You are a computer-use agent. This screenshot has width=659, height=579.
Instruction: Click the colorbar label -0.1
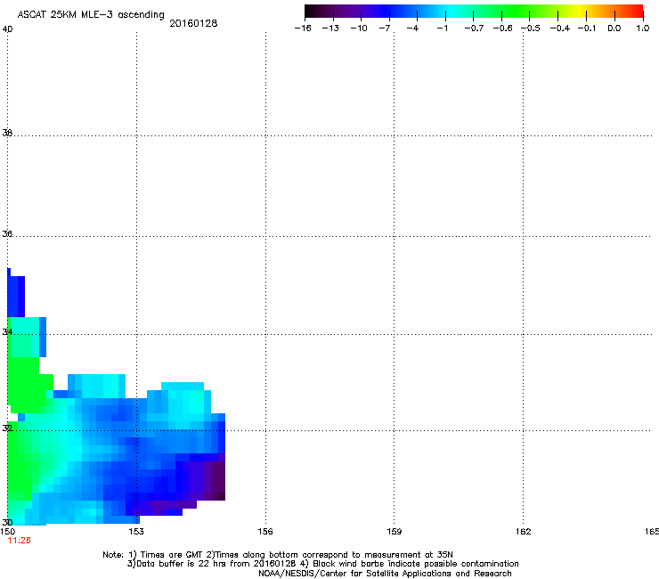click(x=587, y=29)
